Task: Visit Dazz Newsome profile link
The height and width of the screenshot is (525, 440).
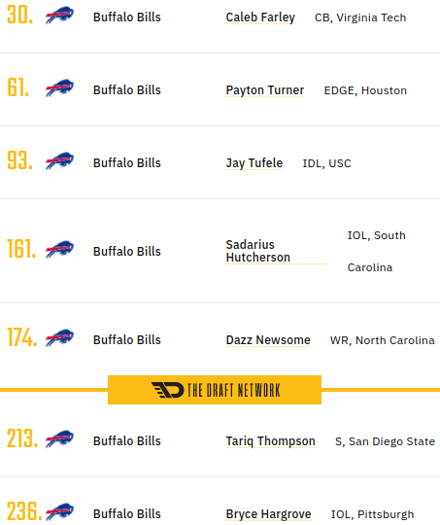Action: click(268, 340)
